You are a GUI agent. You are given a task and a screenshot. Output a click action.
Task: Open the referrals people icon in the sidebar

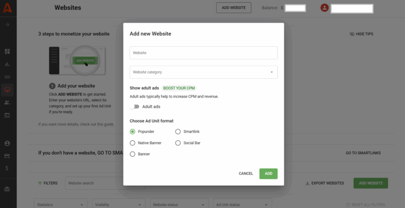point(7,103)
